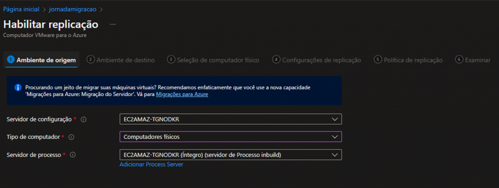This screenshot has height=188, width=499.
Task: Go to Página inicial breadcrumb
Action: point(21,9)
